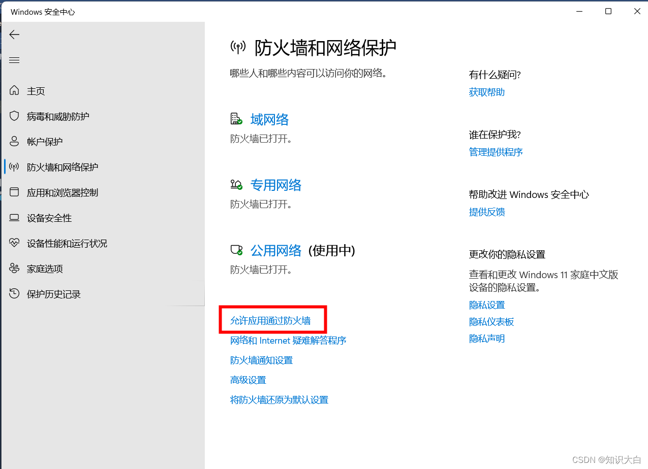This screenshot has width=648, height=469.
Task: Go to 病毒和威胁防护 section
Action: tap(58, 116)
